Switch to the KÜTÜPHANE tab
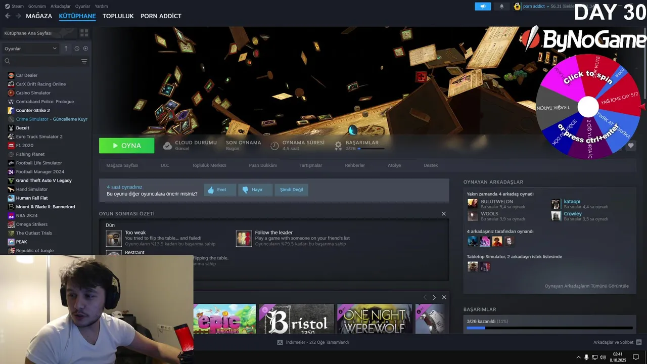 [77, 16]
